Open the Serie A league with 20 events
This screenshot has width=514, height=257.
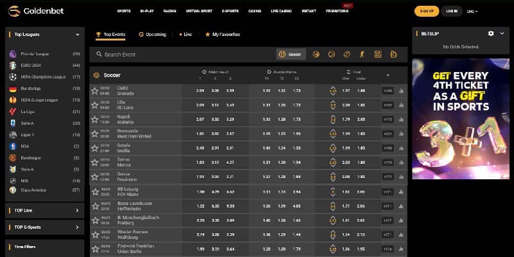27,123
